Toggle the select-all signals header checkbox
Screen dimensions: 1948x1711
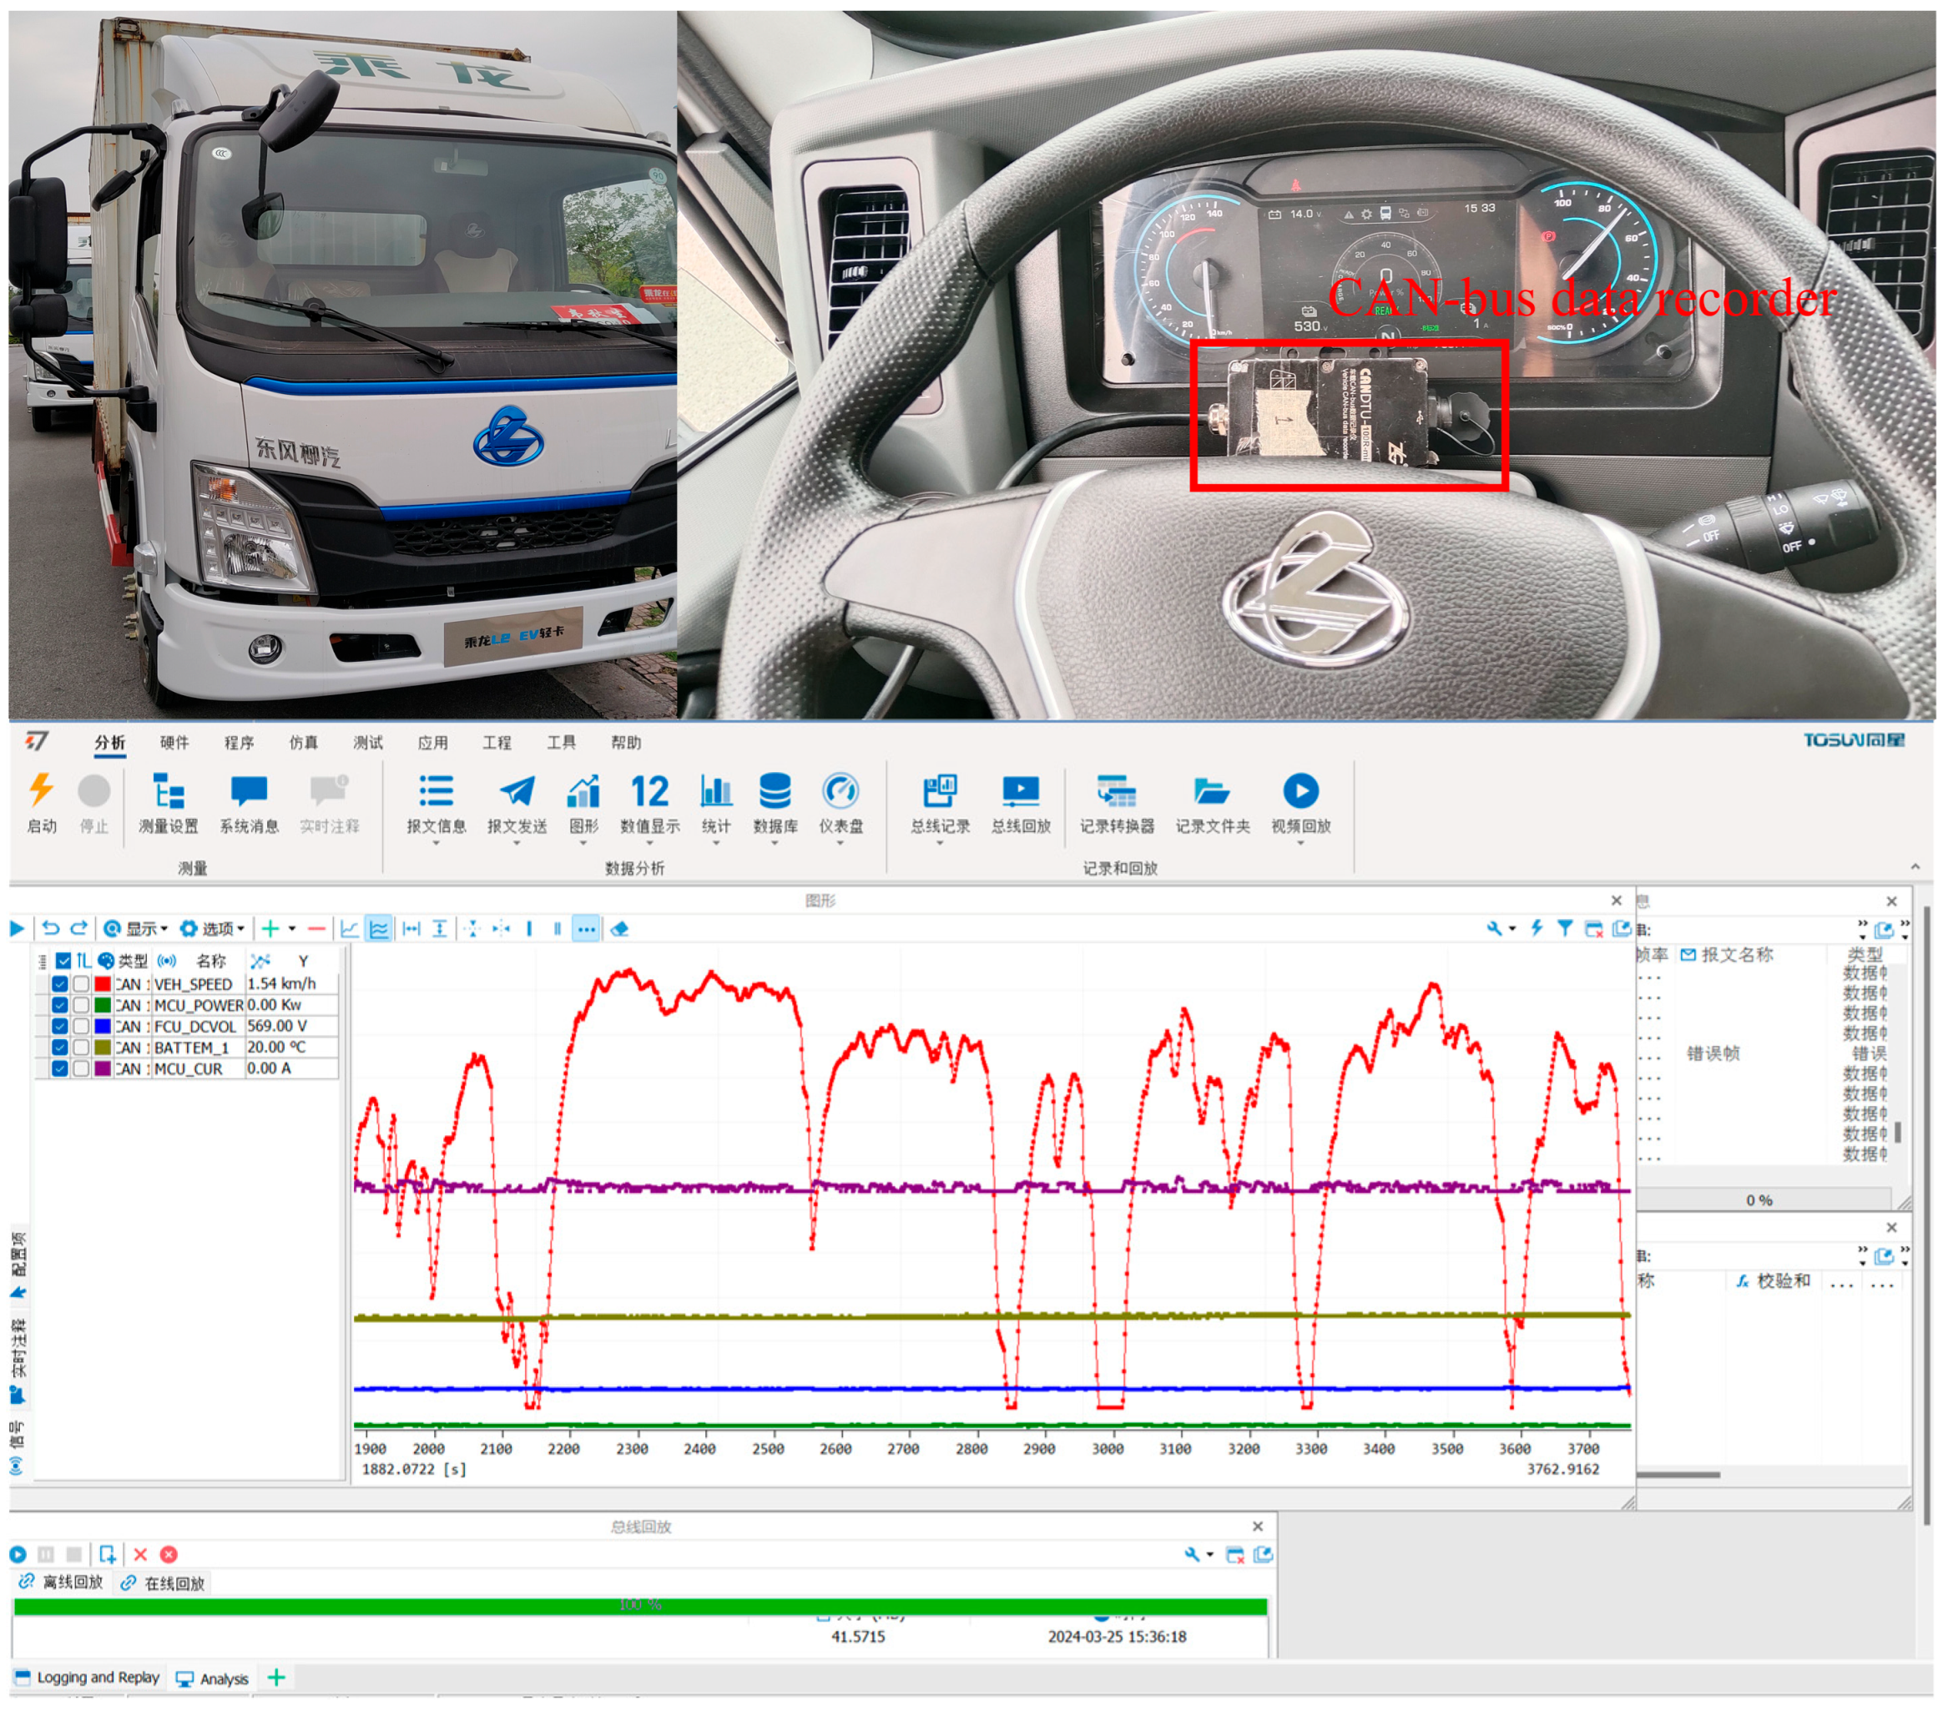click(x=63, y=961)
